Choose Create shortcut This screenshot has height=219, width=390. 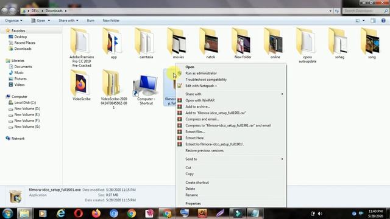[x=197, y=182]
